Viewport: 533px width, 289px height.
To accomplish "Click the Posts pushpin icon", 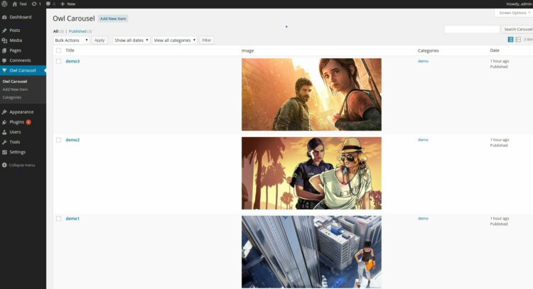I will [x=4, y=31].
